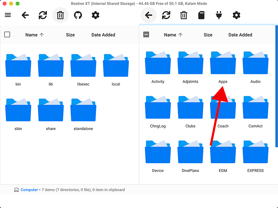The width and height of the screenshot is (278, 208).
Task: Click the "Realme XT (Internal Shared Storage)" window title
Action: (x=103, y=4)
